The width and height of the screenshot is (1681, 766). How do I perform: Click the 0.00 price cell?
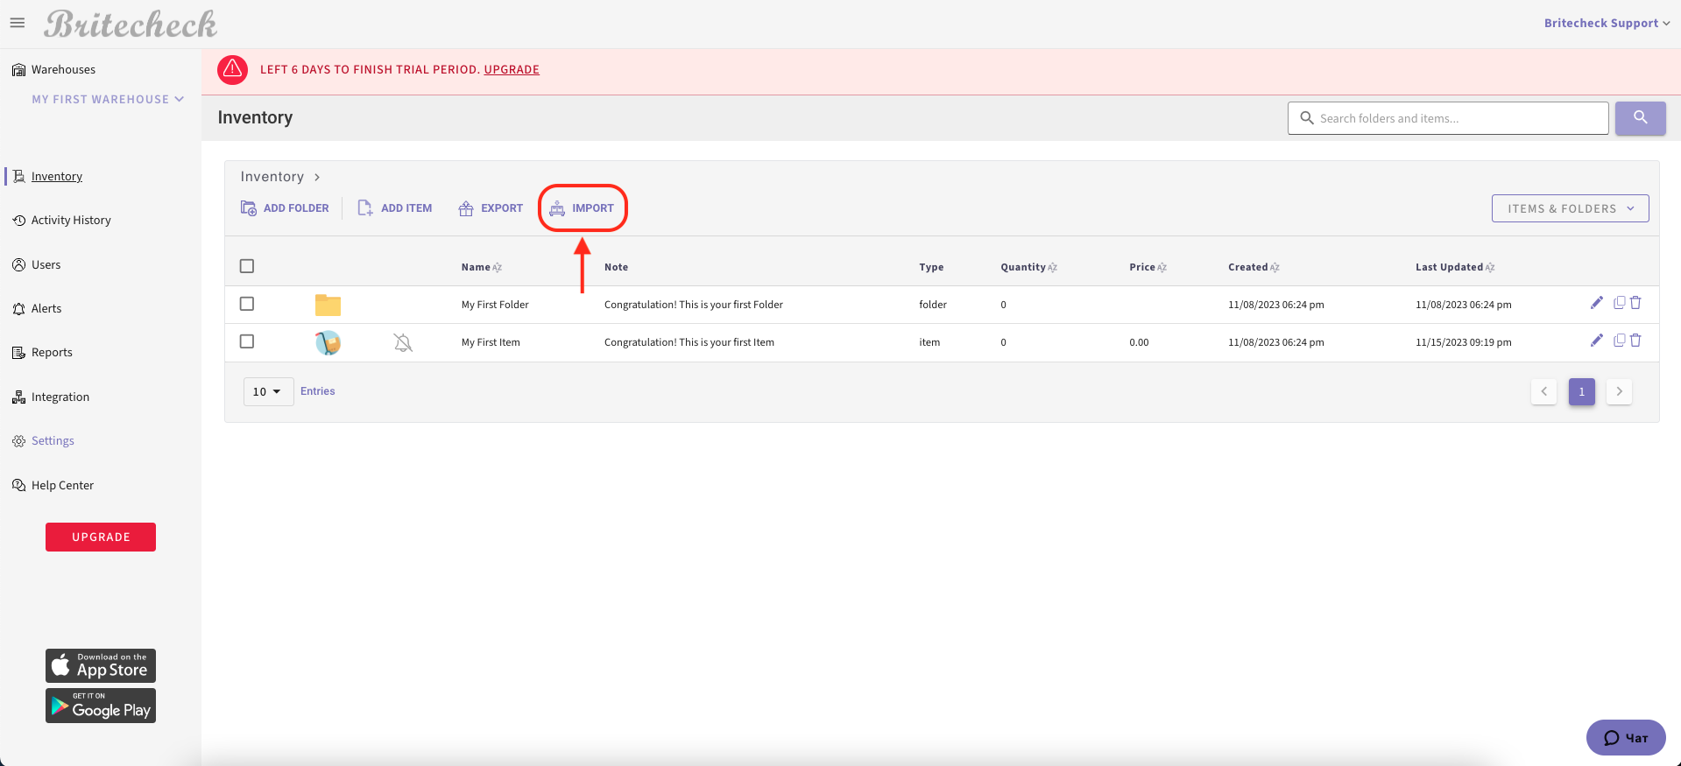(x=1139, y=342)
